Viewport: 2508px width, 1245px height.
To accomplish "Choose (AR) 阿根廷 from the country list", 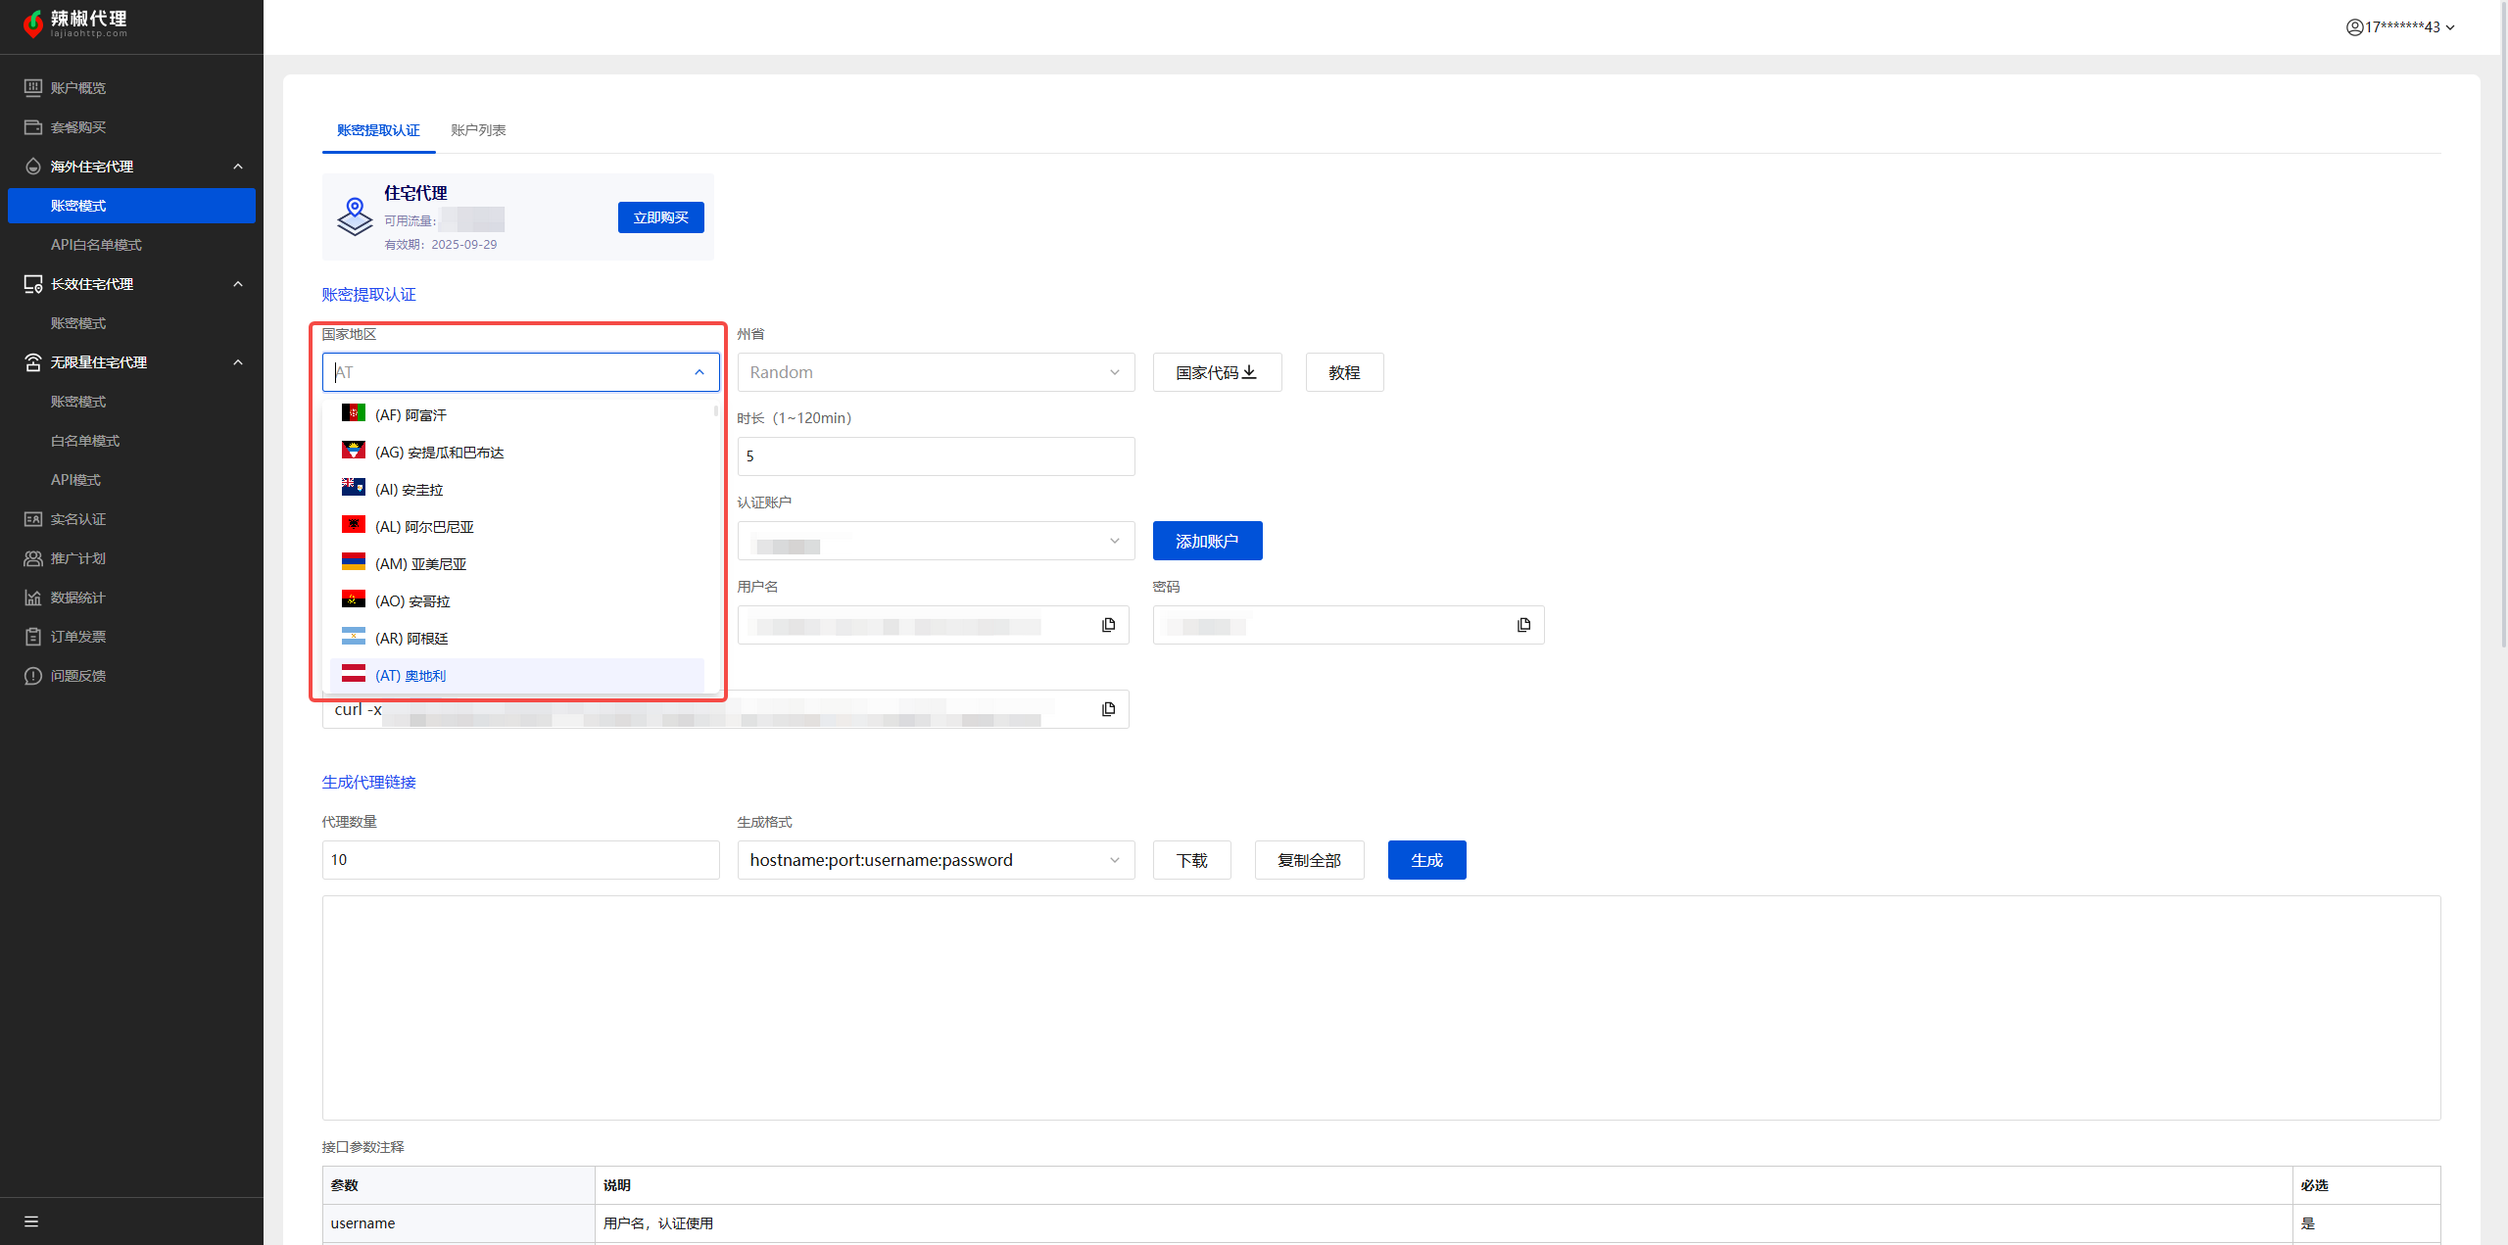I will point(411,639).
